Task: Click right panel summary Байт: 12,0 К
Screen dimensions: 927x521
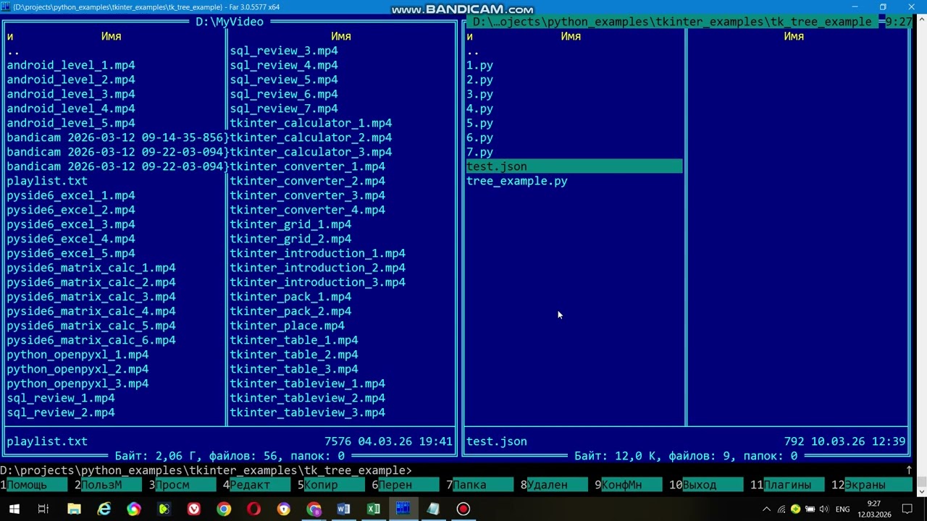Action: click(x=686, y=456)
